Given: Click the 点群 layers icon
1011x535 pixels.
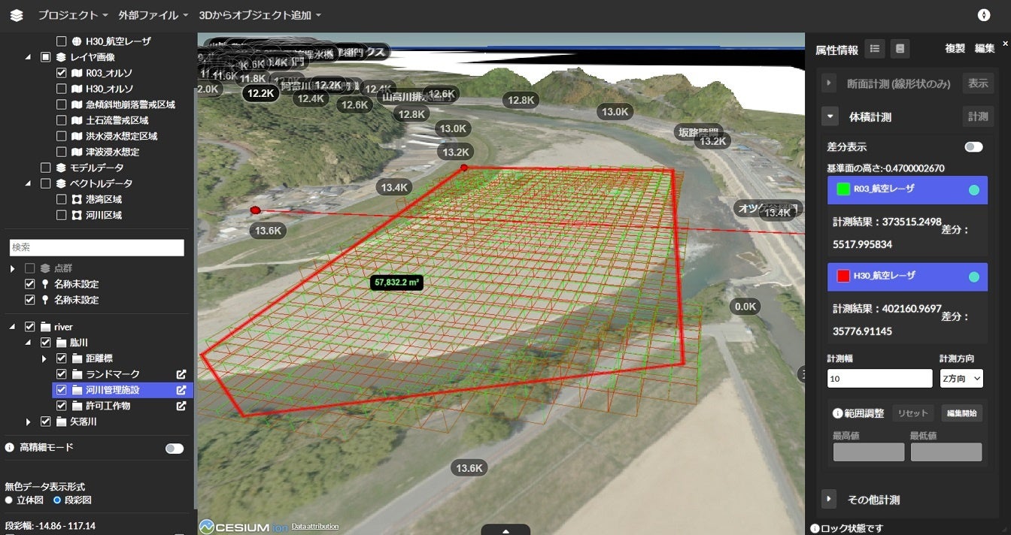Looking at the screenshot, I should point(46,268).
